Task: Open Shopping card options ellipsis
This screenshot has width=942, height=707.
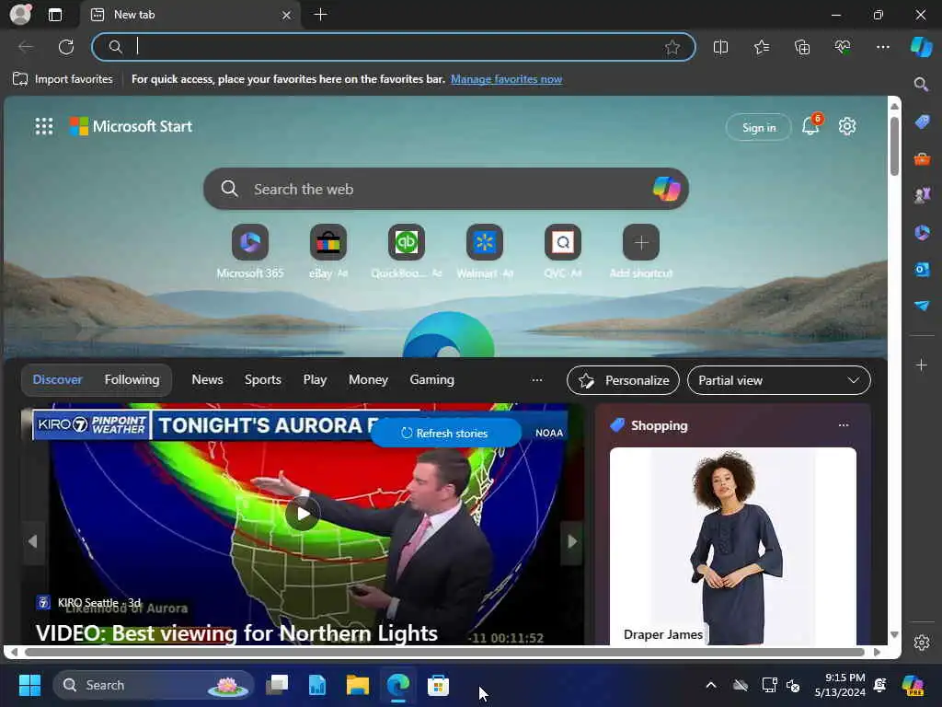Action: pyautogui.click(x=844, y=425)
